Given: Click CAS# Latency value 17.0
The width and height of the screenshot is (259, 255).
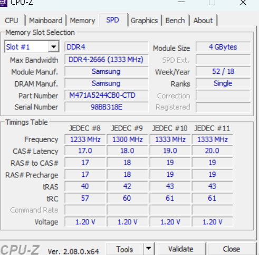Looking at the screenshot, I should tap(85, 151).
